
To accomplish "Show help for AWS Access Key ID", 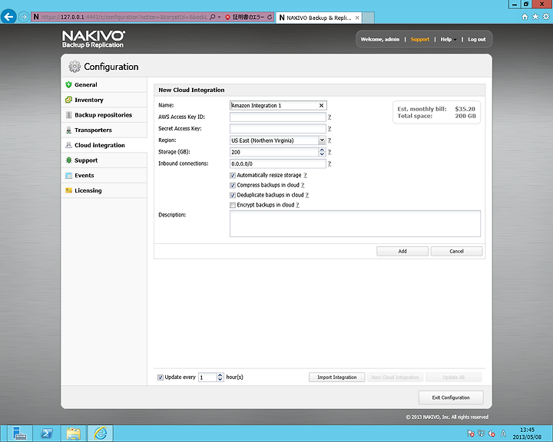I will click(x=329, y=117).
